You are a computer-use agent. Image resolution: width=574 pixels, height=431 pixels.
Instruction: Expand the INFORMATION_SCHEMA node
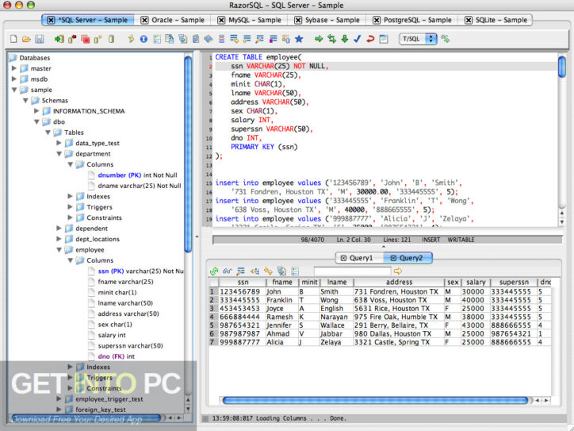[x=36, y=110]
